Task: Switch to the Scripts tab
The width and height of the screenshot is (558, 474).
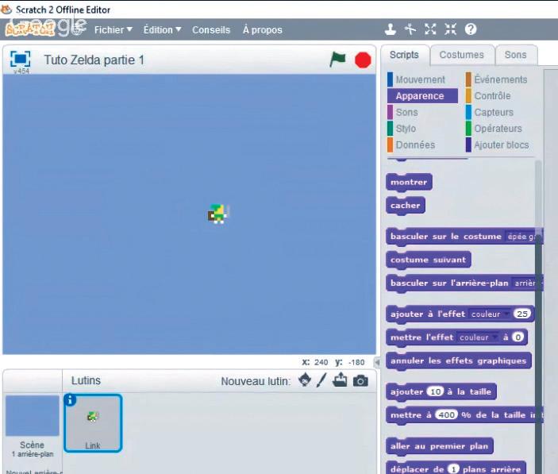Action: click(404, 55)
